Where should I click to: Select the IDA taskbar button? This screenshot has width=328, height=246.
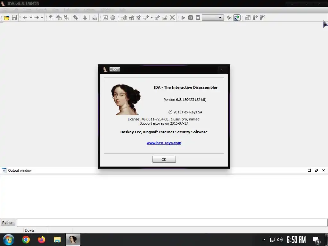pos(73,240)
